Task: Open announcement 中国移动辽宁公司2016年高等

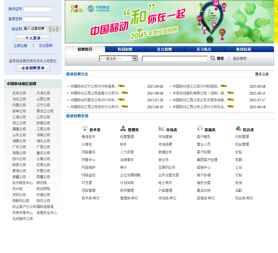Action: [x=94, y=86]
